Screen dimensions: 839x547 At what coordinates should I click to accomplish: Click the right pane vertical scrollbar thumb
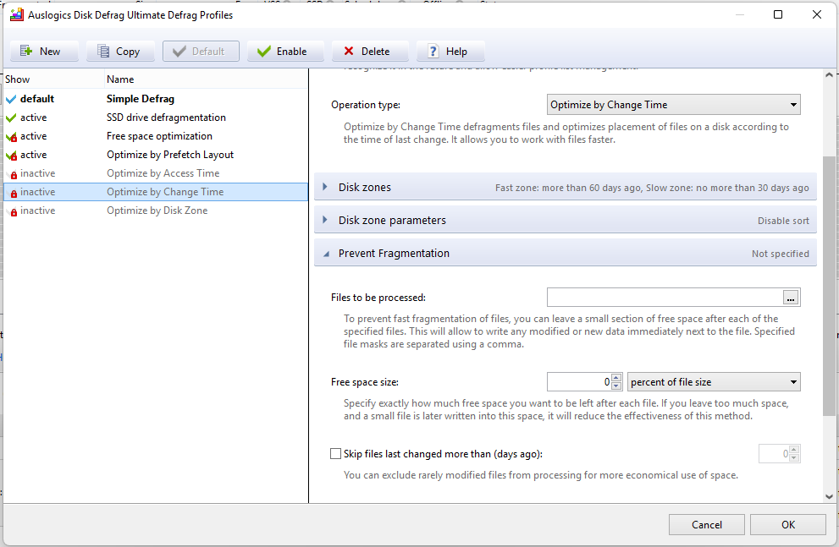tap(828, 286)
